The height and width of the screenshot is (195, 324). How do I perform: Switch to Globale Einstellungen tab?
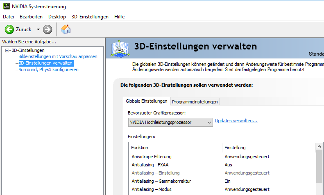coord(147,101)
